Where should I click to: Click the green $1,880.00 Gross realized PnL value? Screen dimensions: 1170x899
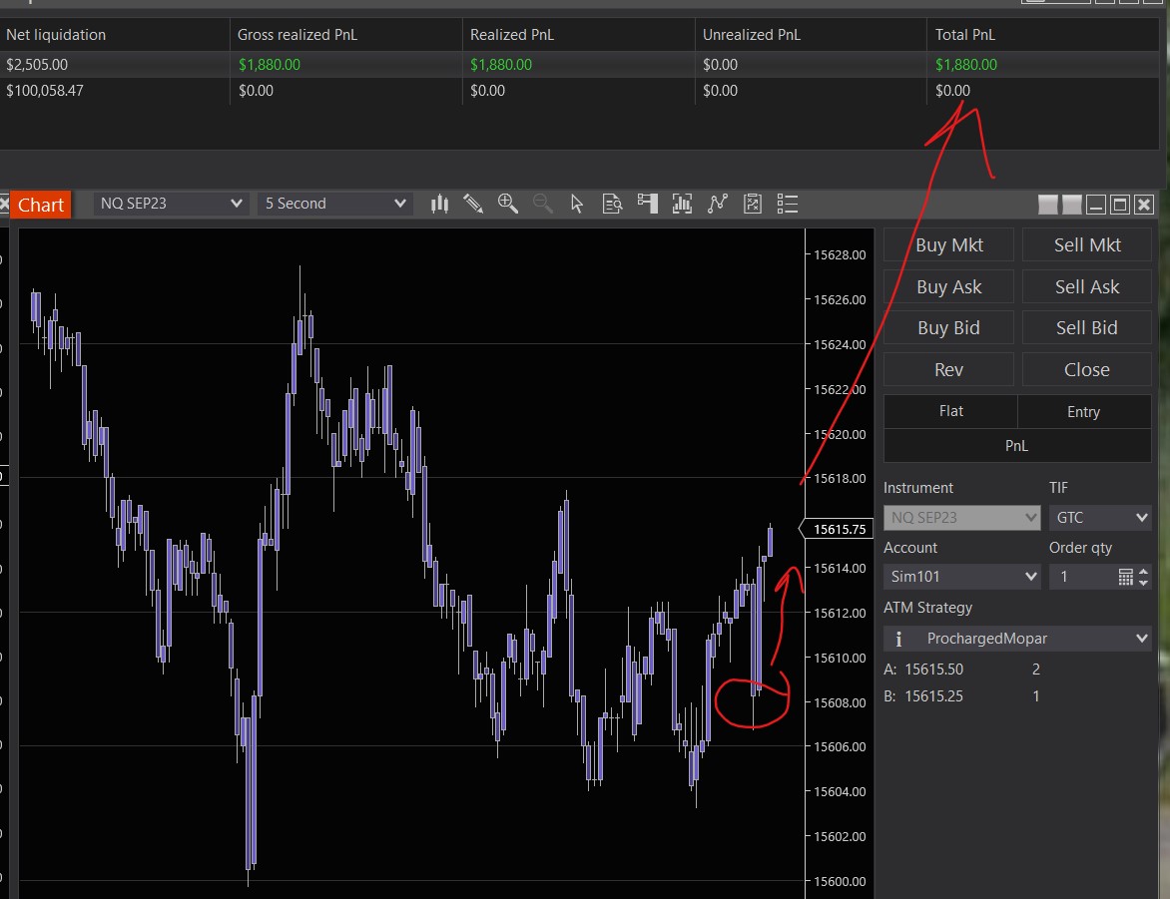270,65
